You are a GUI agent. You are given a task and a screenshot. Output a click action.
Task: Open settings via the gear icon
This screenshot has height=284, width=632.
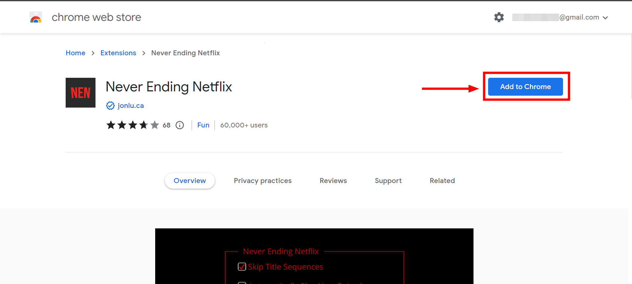[x=499, y=17]
